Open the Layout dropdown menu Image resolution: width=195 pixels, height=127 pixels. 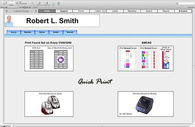11,7
